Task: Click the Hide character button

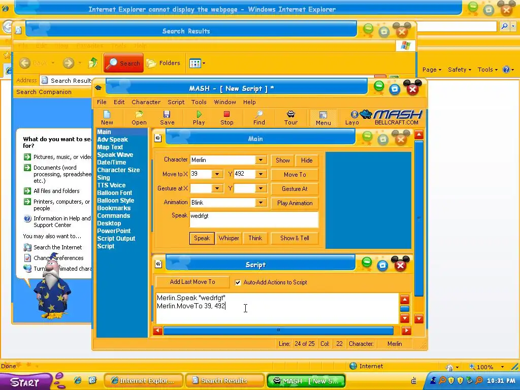Action: click(x=307, y=160)
